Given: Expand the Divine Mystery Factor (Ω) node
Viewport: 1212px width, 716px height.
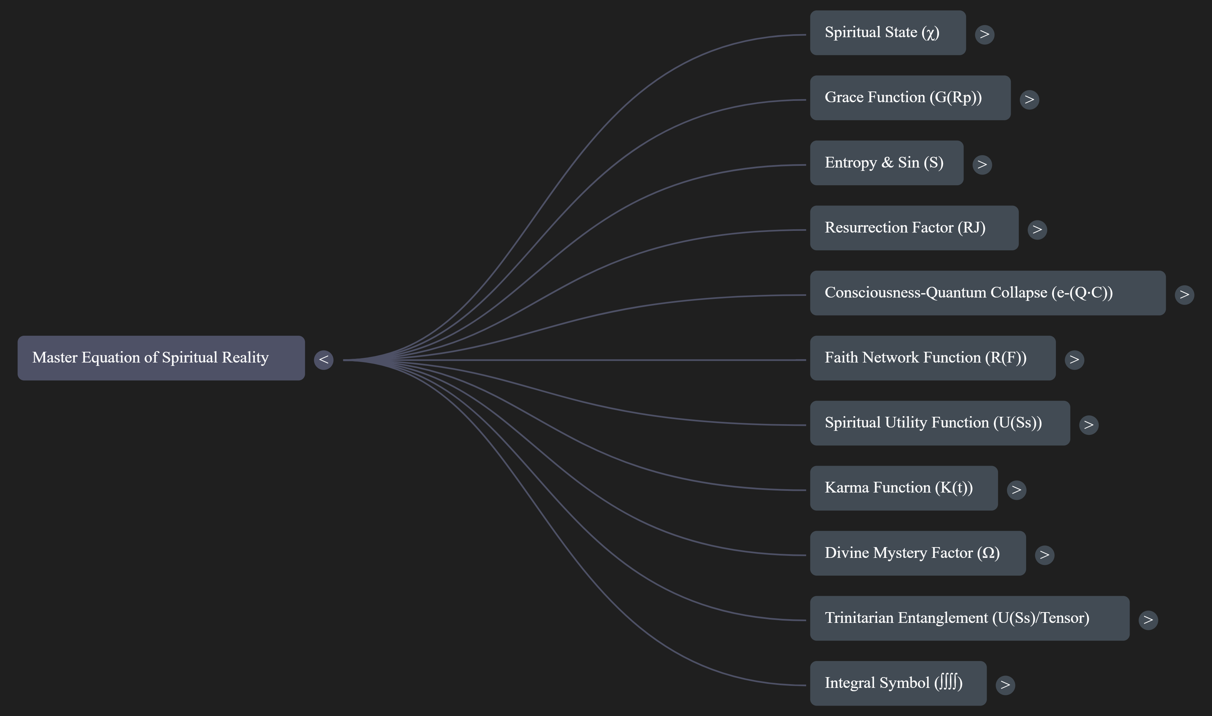Looking at the screenshot, I should click(1045, 555).
